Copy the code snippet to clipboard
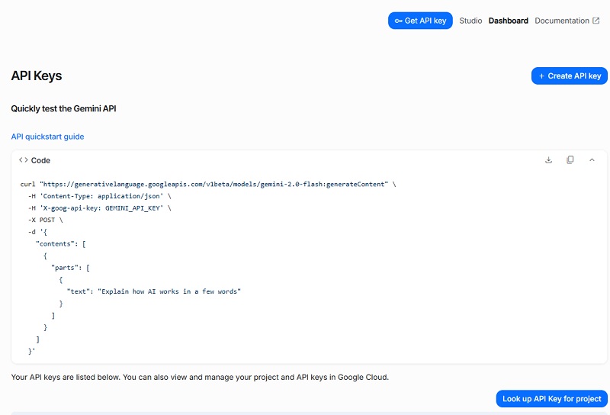Viewport: 610px width, 415px height. (x=570, y=160)
